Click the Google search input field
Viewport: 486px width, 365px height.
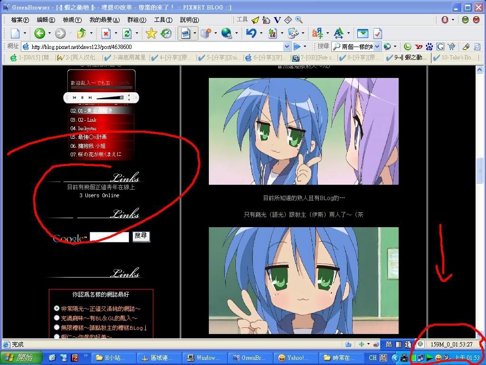click(110, 237)
